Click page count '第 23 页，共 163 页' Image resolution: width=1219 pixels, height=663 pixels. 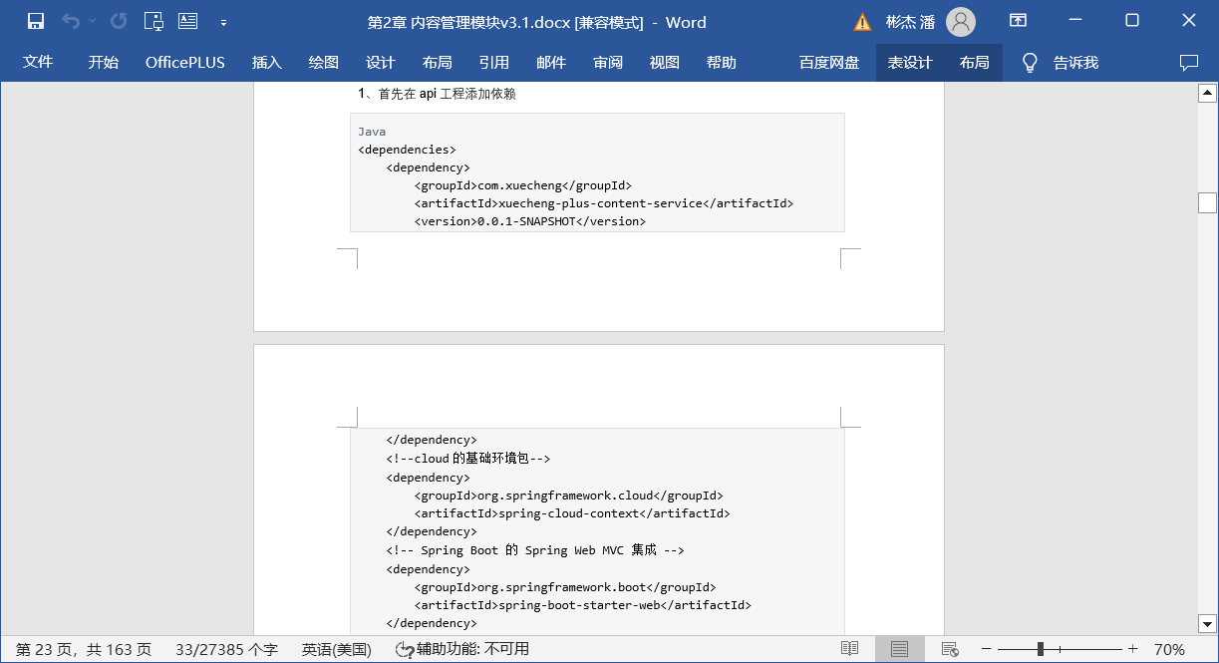point(84,650)
